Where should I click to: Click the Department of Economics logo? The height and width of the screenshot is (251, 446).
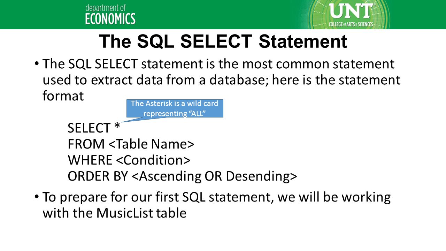tap(110, 14)
